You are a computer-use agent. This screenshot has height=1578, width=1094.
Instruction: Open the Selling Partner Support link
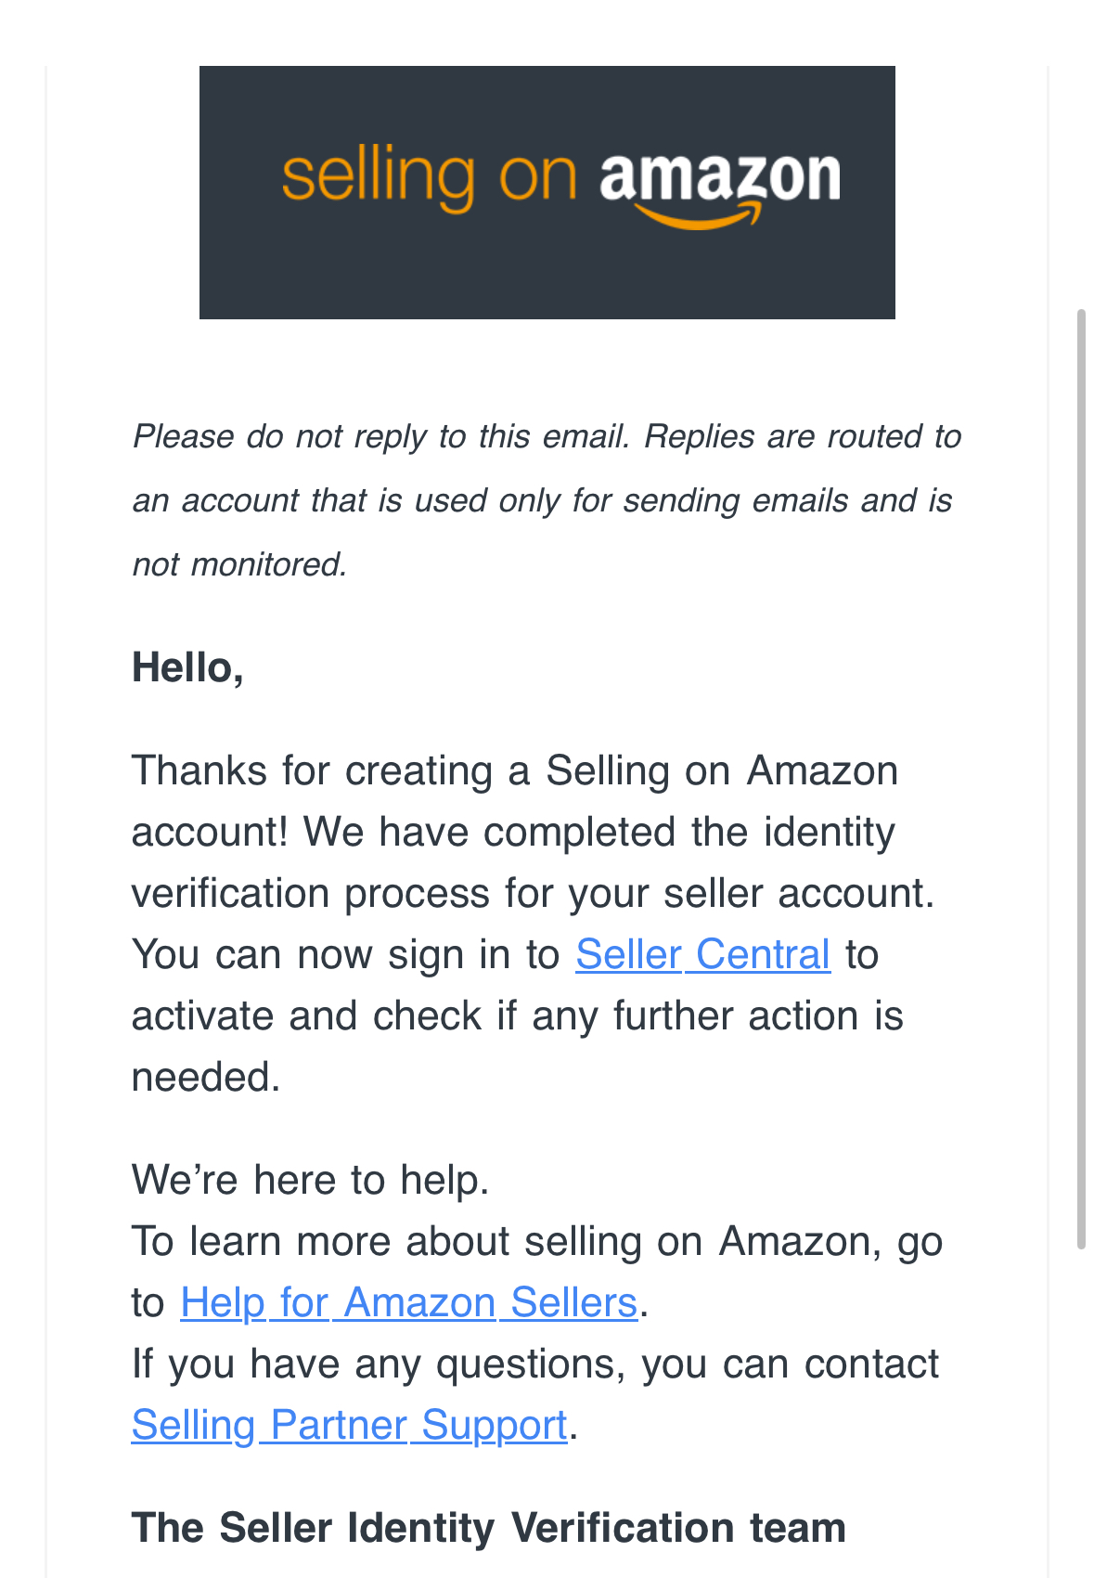point(350,1425)
